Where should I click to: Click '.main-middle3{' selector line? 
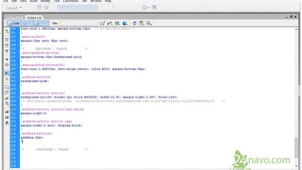[x=33, y=37]
